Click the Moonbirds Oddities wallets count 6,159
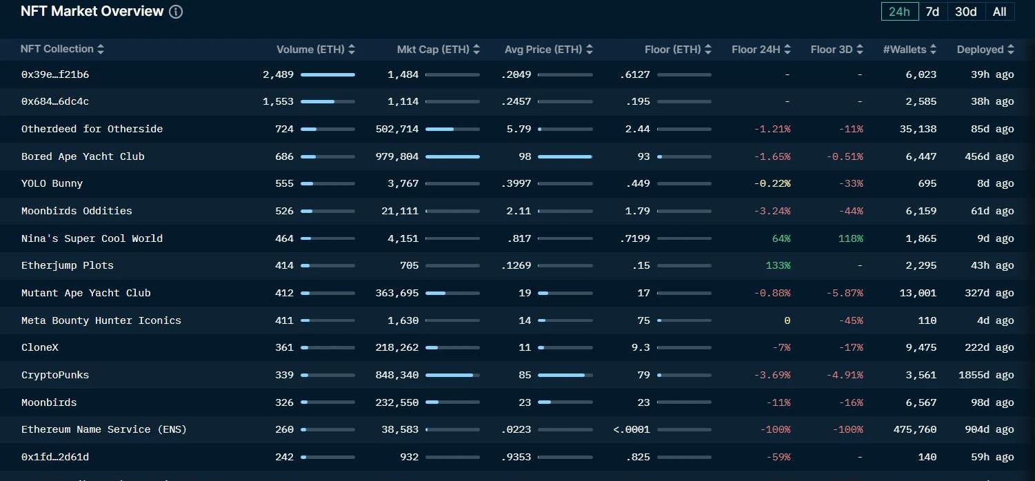The image size is (1035, 481). (x=921, y=211)
